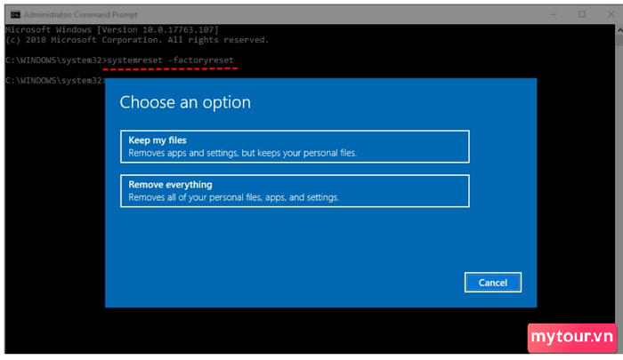Minimize the Command Prompt window
The image size is (623, 360).
pos(553,14)
